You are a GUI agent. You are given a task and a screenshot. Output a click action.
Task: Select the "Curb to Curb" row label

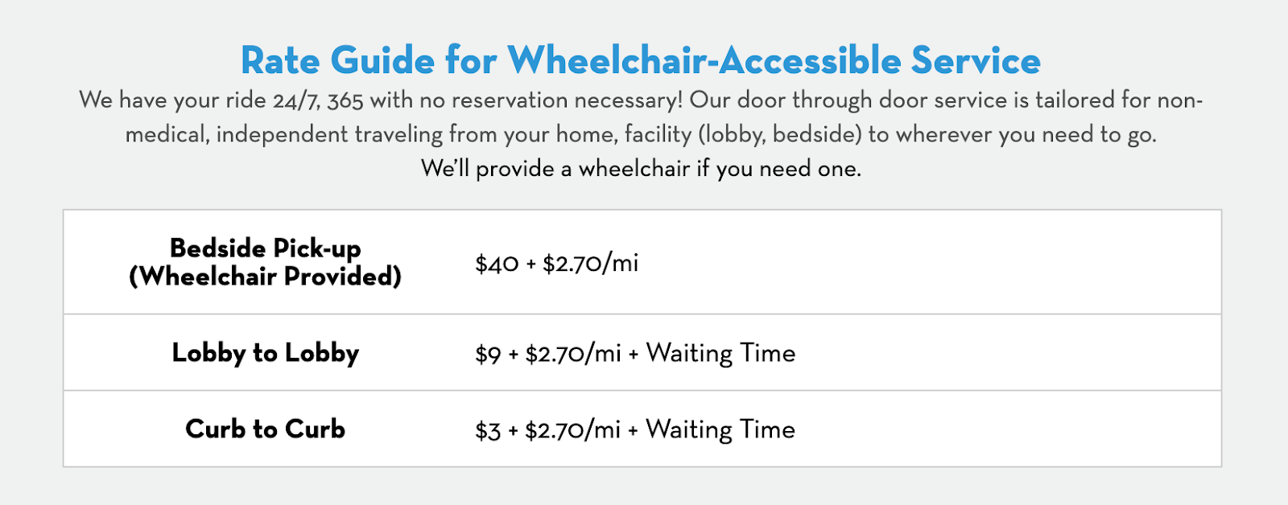(265, 429)
